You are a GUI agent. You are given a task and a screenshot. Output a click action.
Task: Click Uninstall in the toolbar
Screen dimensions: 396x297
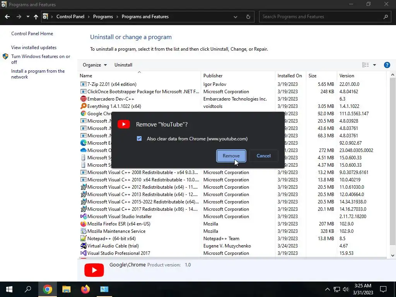[123, 65]
